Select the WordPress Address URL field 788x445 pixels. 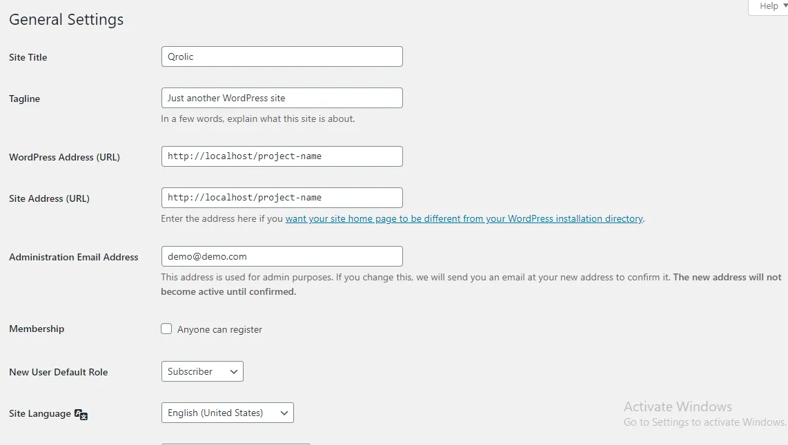(x=282, y=156)
